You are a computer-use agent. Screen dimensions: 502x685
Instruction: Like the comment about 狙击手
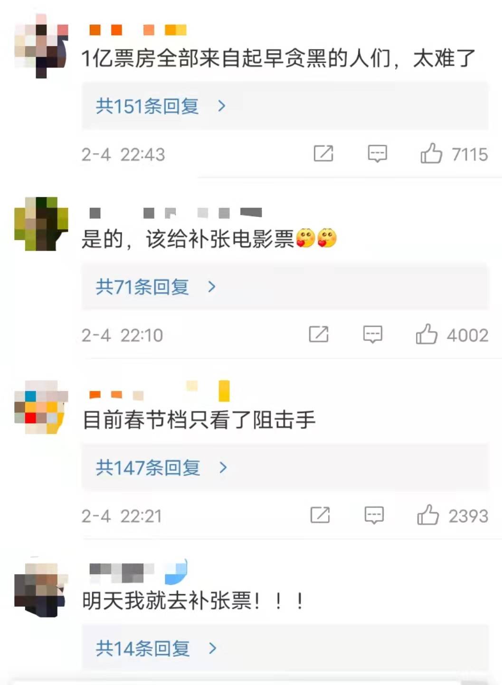[428, 515]
